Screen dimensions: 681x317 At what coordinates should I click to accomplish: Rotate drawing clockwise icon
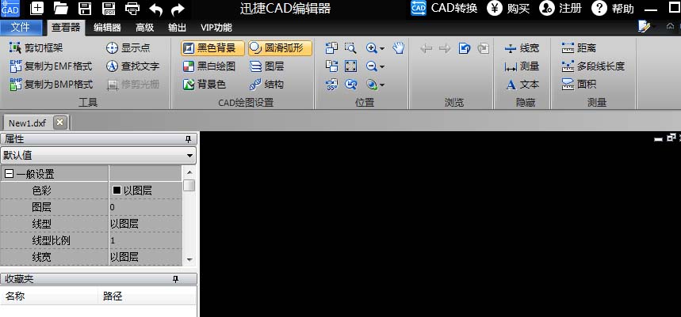[x=332, y=66]
